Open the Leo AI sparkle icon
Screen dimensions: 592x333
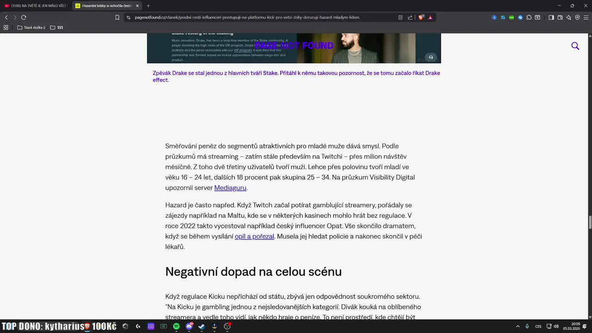pyautogui.click(x=568, y=18)
